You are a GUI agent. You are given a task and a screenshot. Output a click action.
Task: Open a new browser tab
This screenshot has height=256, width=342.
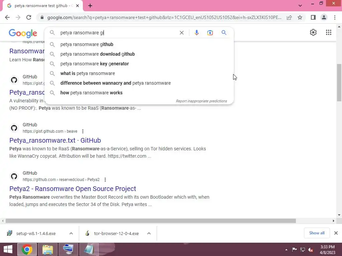(x=90, y=6)
